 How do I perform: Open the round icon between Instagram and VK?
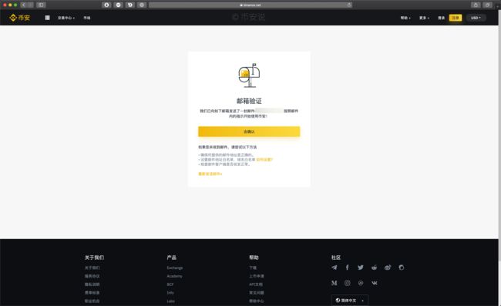[361, 283]
